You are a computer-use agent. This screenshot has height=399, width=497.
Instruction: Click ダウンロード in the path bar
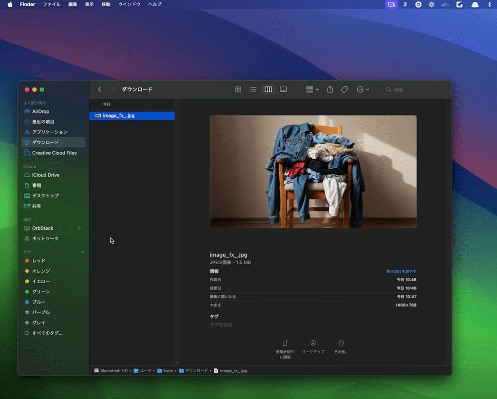pyautogui.click(x=193, y=371)
